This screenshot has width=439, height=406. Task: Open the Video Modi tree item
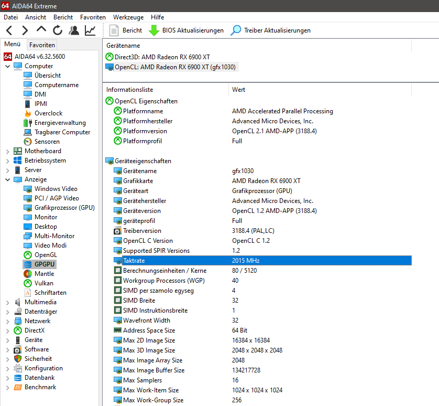(50, 245)
